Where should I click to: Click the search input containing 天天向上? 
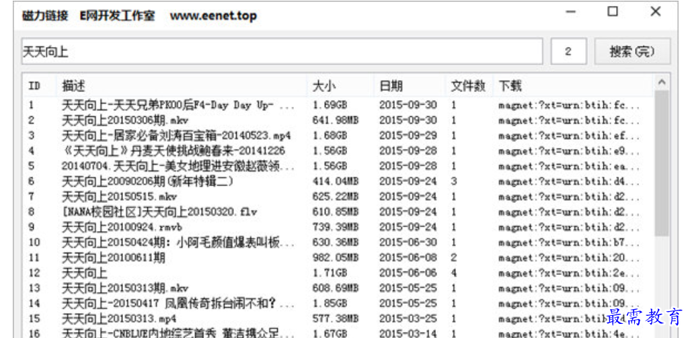pos(282,52)
